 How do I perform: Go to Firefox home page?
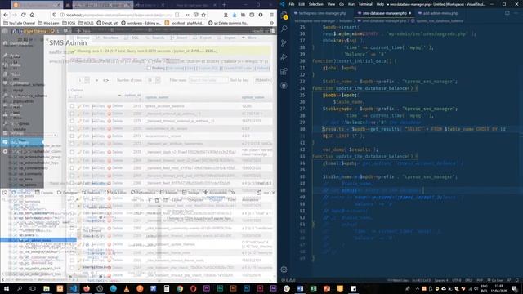tap(32, 15)
